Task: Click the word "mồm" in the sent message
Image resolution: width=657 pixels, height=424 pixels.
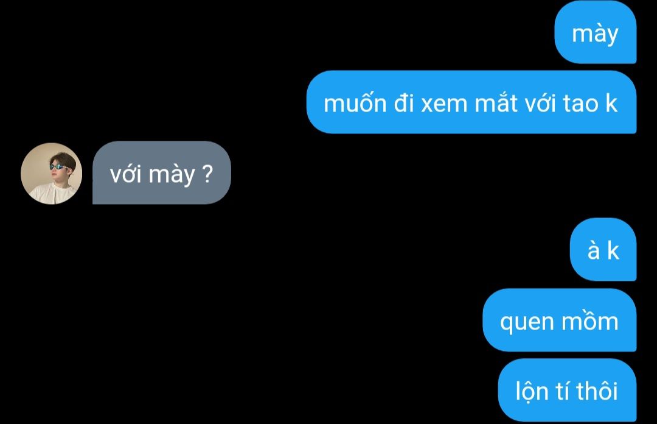Action: click(x=590, y=320)
